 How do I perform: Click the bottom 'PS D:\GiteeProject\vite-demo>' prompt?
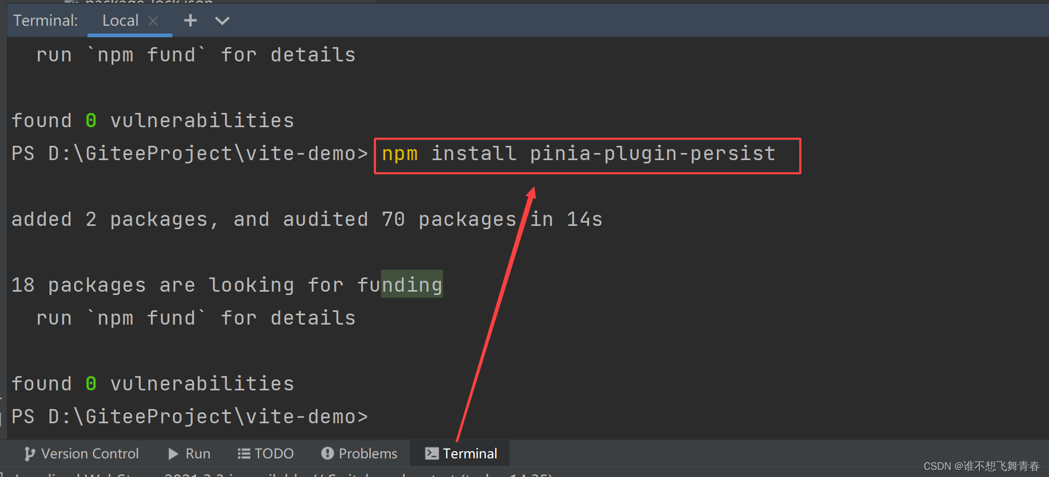coord(189,417)
